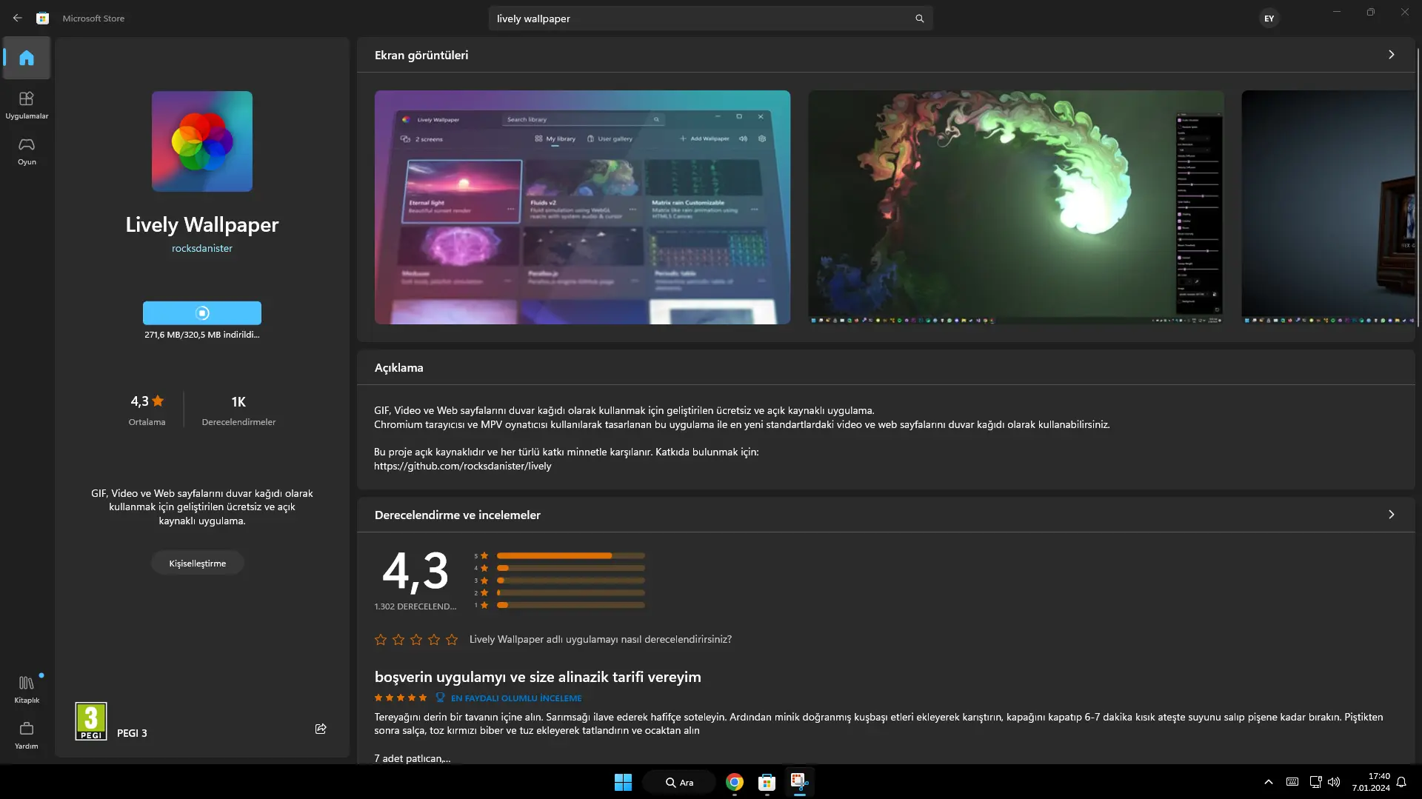Open the first screenshot of wallpaper library
Viewport: 1422px width, 799px height.
(582, 207)
